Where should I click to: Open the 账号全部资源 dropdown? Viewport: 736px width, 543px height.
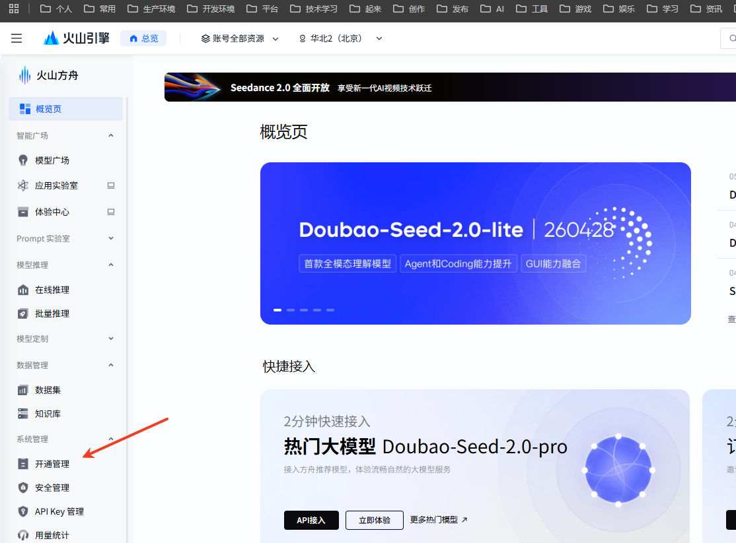[240, 38]
